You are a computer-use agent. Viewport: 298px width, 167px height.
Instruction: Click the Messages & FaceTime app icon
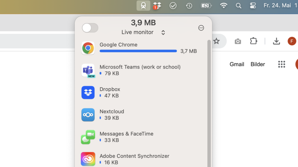click(x=88, y=137)
